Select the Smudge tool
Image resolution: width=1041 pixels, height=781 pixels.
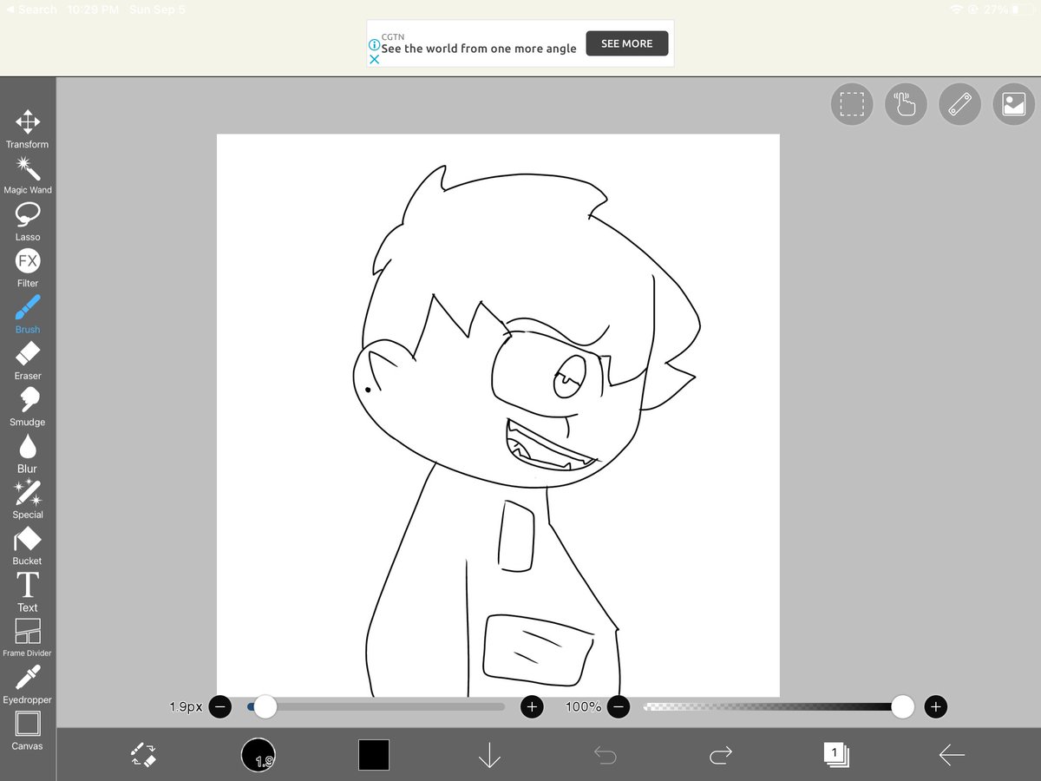pos(28,406)
